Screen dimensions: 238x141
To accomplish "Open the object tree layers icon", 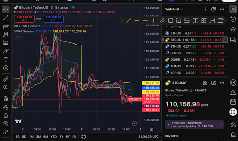I will (x=233, y=29).
